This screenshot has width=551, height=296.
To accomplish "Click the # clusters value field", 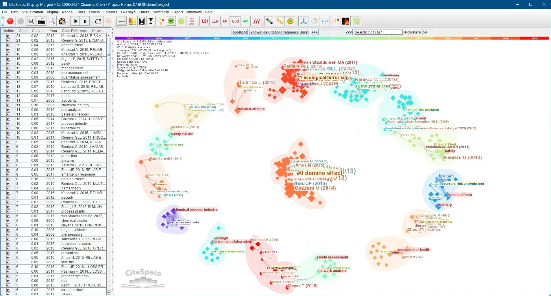I will tap(427, 32).
